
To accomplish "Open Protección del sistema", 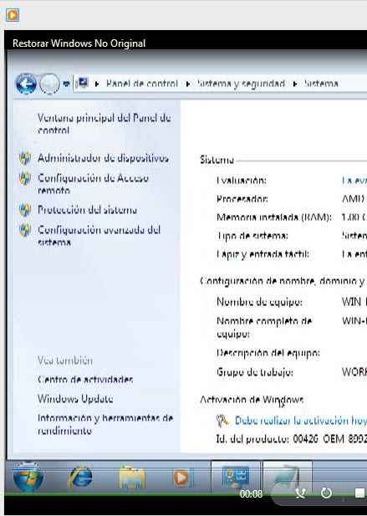I will click(88, 210).
